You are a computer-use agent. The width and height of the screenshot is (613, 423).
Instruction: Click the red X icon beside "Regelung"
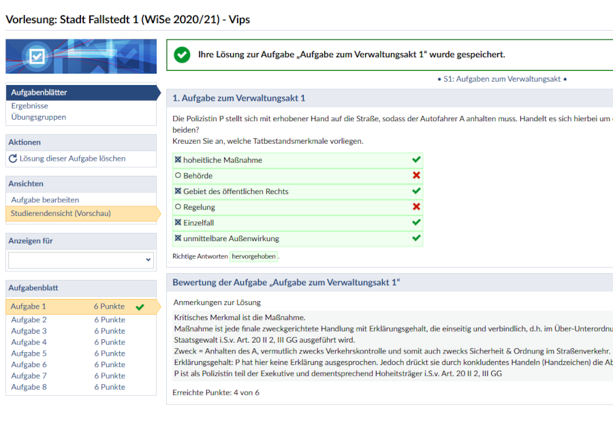point(414,207)
